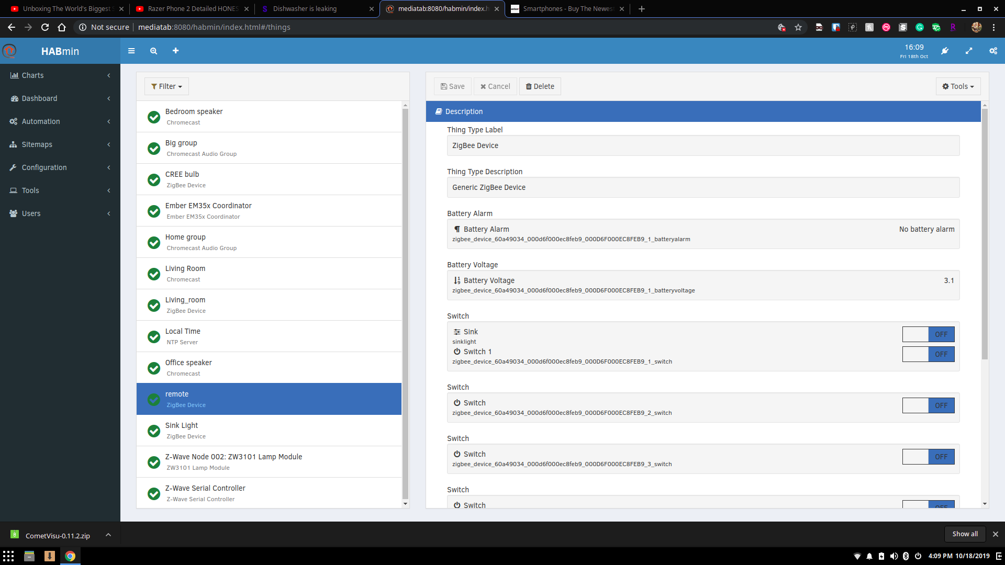Viewport: 1005px width, 565px height.
Task: Reload the page in Chrome
Action: coord(45,27)
